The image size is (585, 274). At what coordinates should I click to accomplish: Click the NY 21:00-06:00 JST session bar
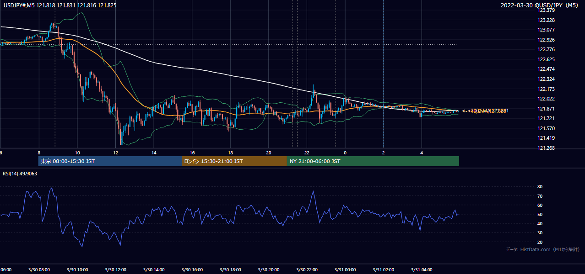373,161
